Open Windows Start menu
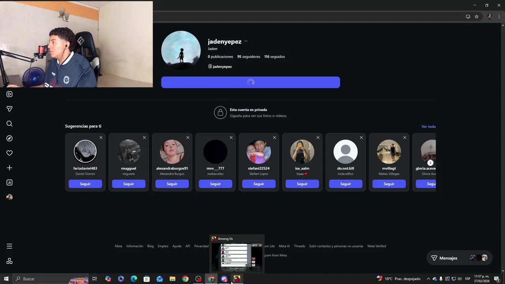 click(6, 279)
